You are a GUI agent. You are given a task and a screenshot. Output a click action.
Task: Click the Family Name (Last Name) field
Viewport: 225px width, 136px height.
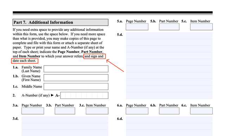(x=76, y=69)
